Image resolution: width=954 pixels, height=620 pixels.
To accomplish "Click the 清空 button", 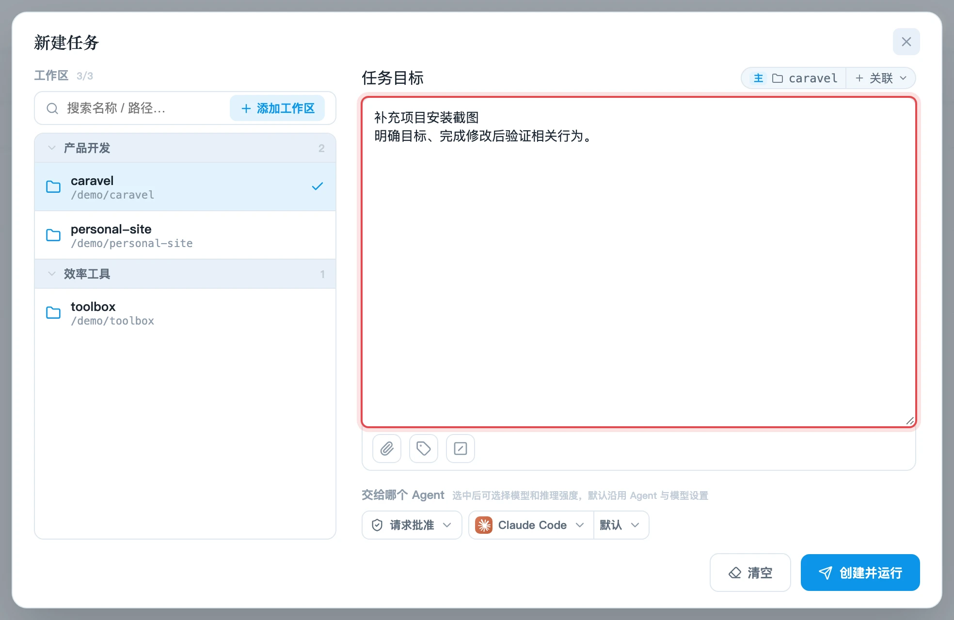I will [750, 573].
